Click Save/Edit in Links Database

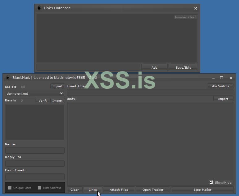(183, 67)
